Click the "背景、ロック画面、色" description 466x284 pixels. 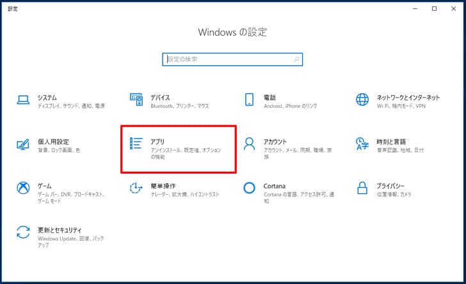pos(59,151)
